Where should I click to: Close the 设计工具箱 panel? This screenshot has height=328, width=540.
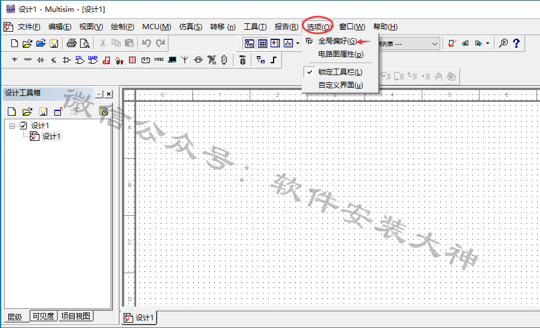click(x=109, y=94)
